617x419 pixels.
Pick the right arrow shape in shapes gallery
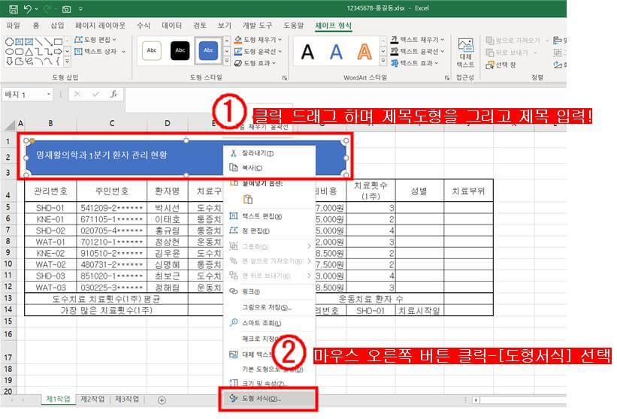pos(58,52)
